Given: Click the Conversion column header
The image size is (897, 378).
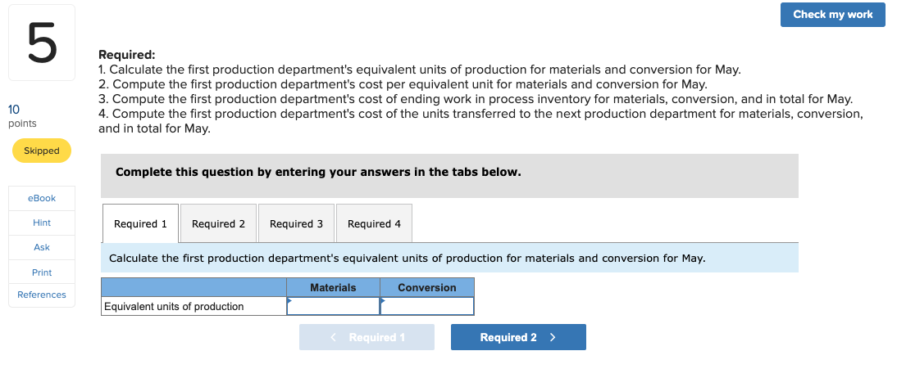Looking at the screenshot, I should point(427,287).
